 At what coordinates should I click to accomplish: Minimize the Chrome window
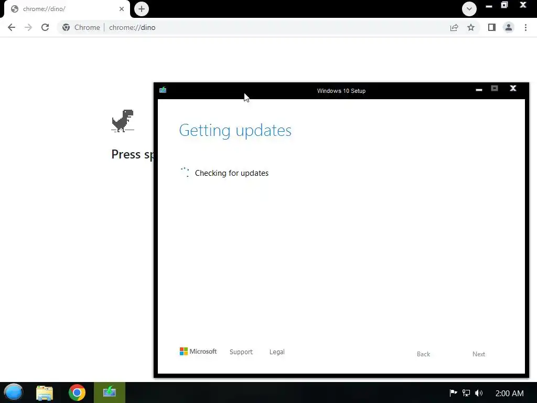tap(489, 6)
